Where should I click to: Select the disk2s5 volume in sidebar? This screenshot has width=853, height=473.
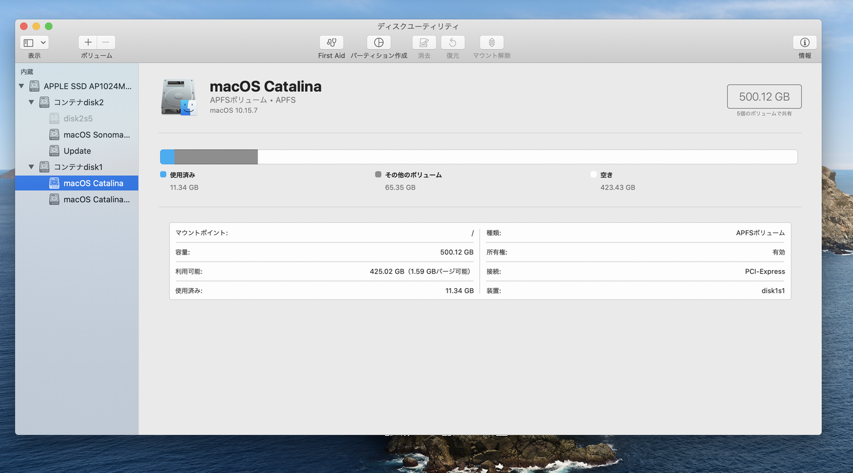(x=78, y=119)
